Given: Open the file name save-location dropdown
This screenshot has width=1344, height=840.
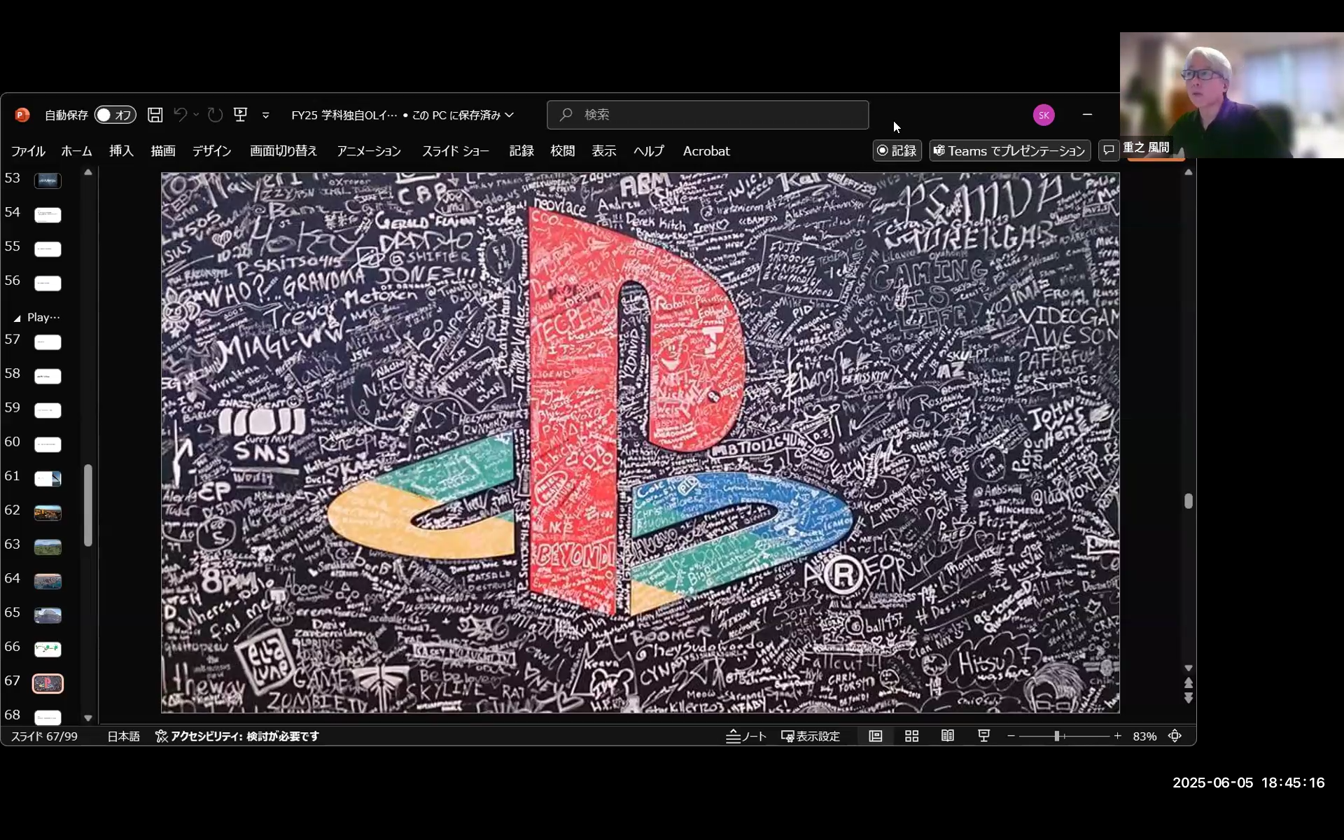Looking at the screenshot, I should [x=510, y=115].
